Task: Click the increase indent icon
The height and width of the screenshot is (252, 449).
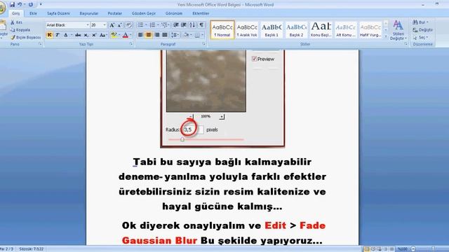Action: [x=184, y=25]
